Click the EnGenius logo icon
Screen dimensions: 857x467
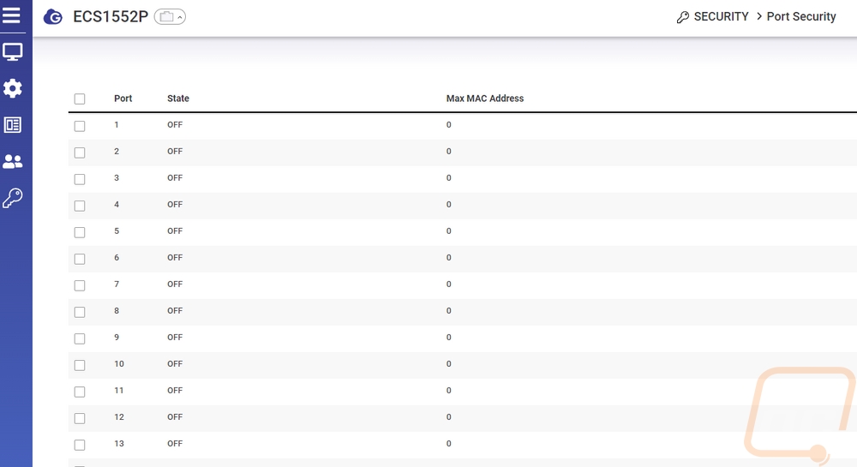pyautogui.click(x=52, y=17)
